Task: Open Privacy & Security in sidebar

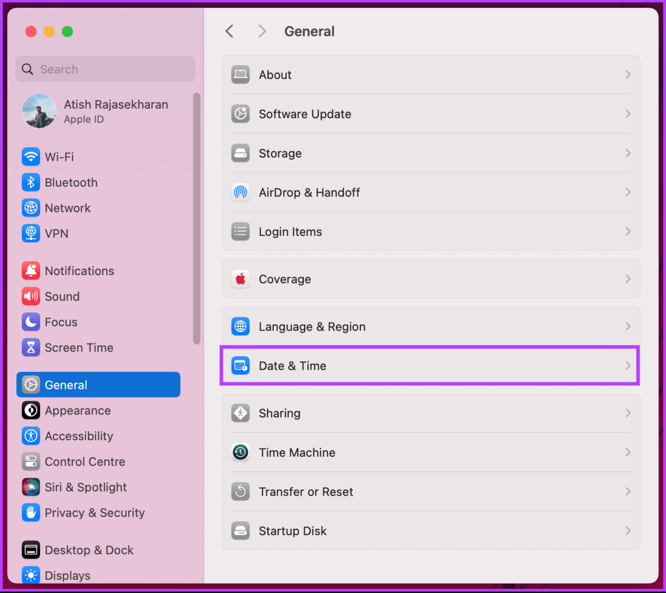Action: [94, 513]
